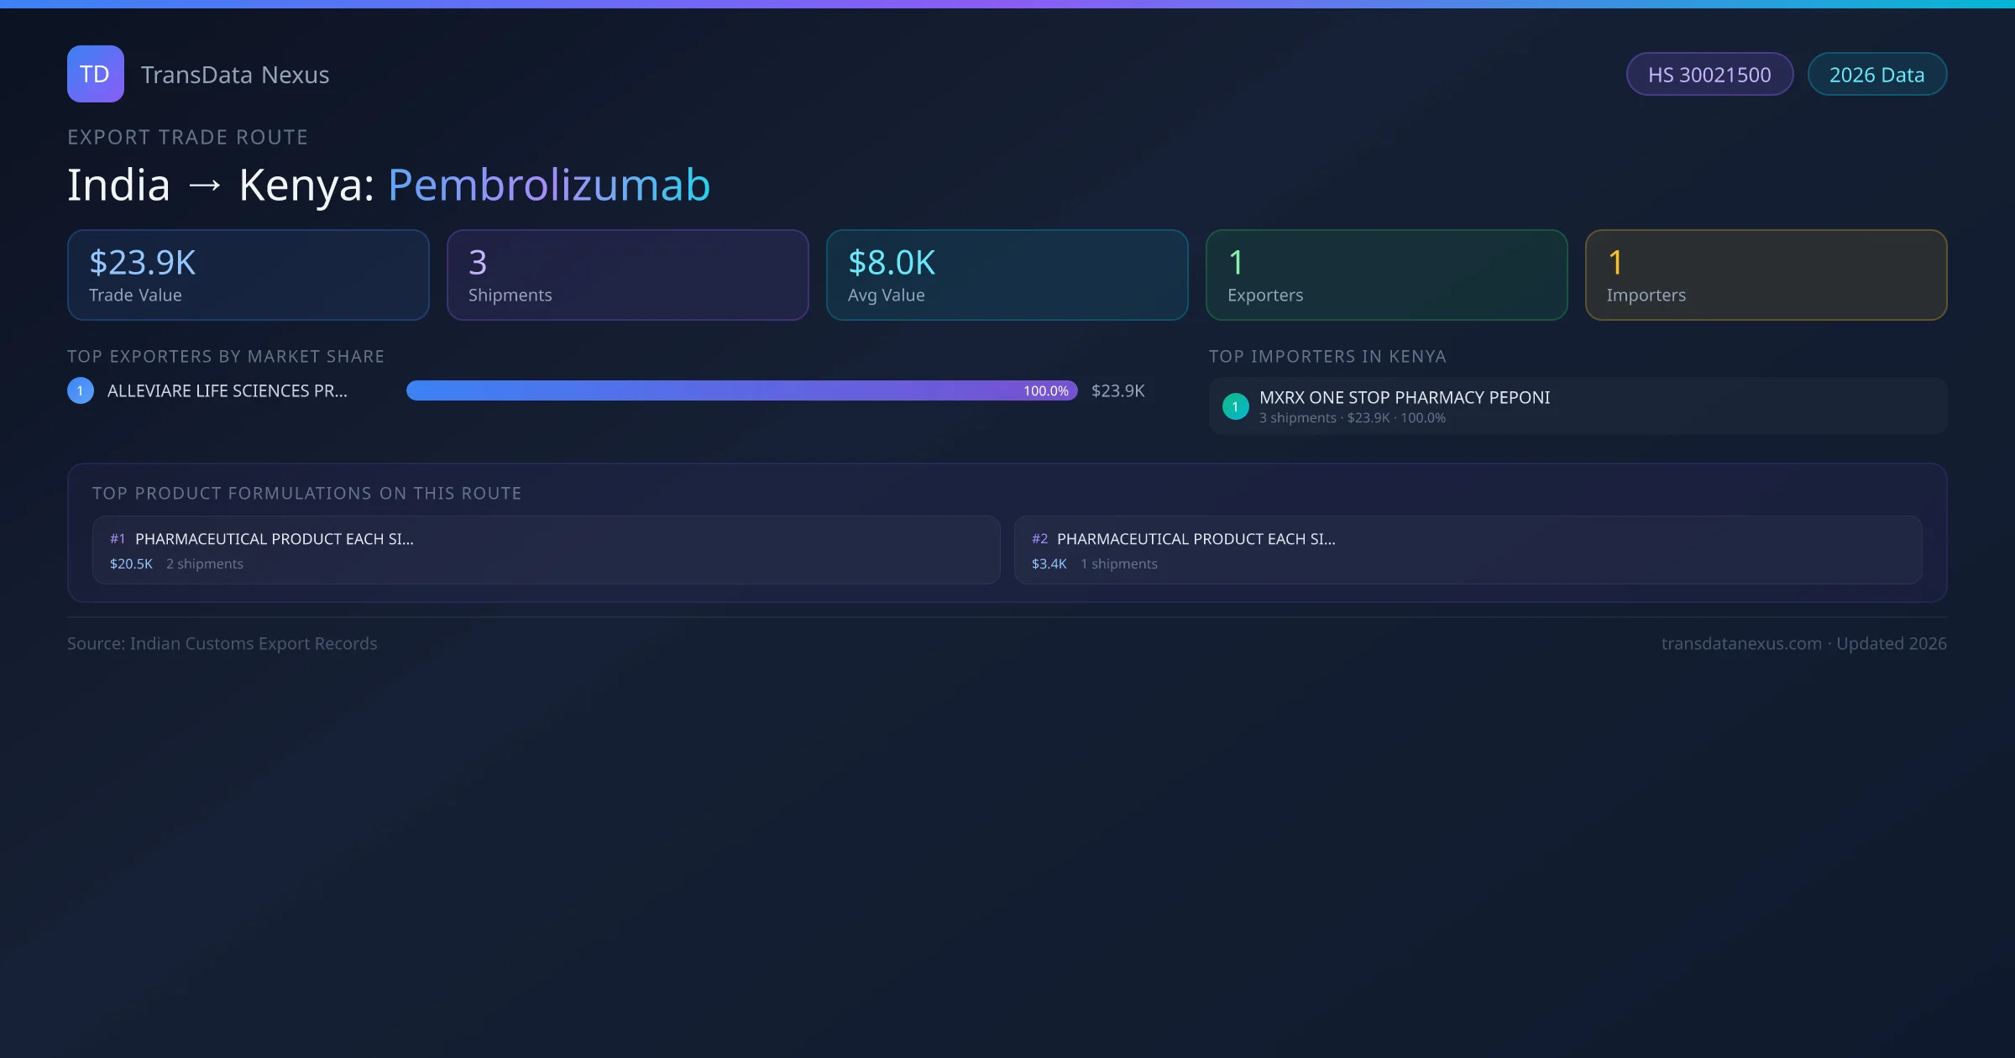The image size is (2015, 1058).
Task: Open the Pembrolizumab product page link
Action: click(548, 184)
